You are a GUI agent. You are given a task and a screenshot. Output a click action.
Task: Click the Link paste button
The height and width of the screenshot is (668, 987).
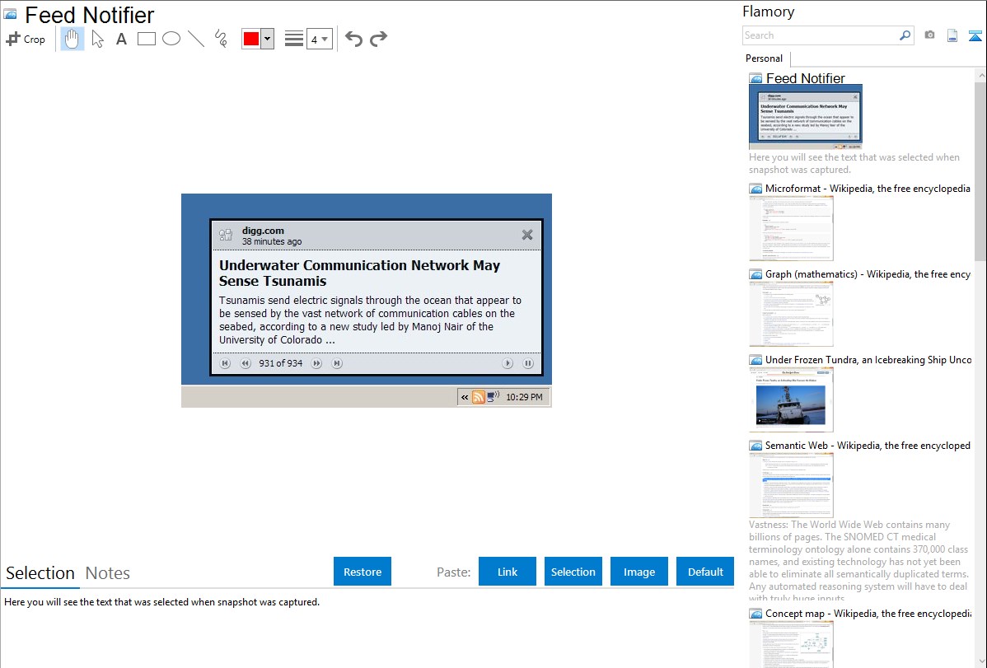coord(508,572)
